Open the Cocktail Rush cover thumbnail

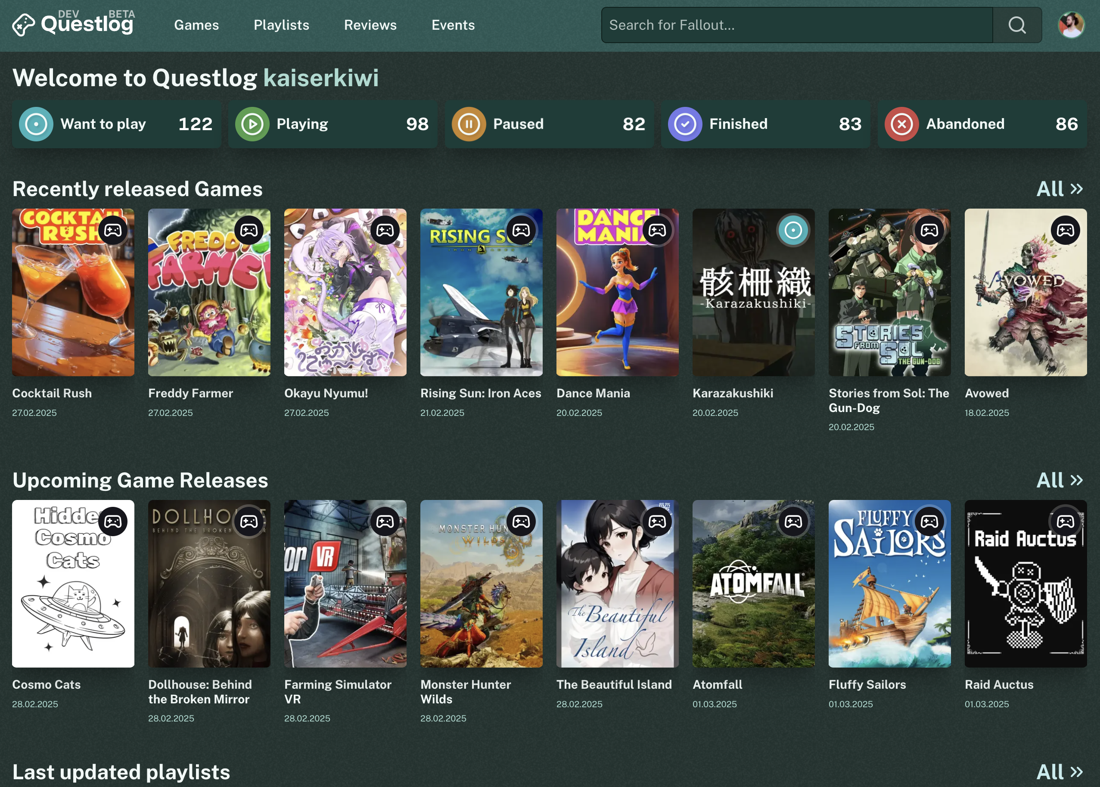tap(73, 292)
